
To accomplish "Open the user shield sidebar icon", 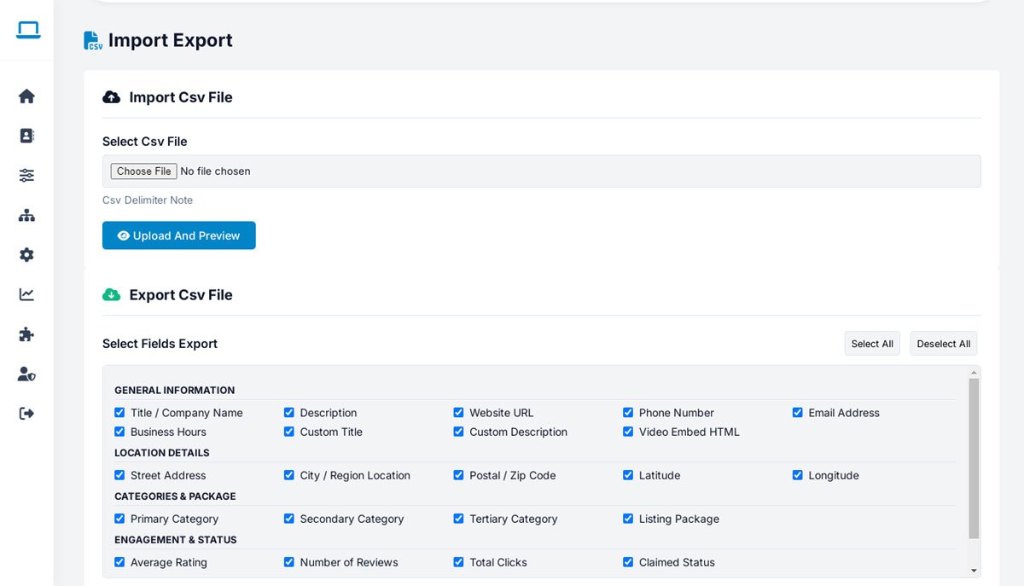I will [26, 374].
